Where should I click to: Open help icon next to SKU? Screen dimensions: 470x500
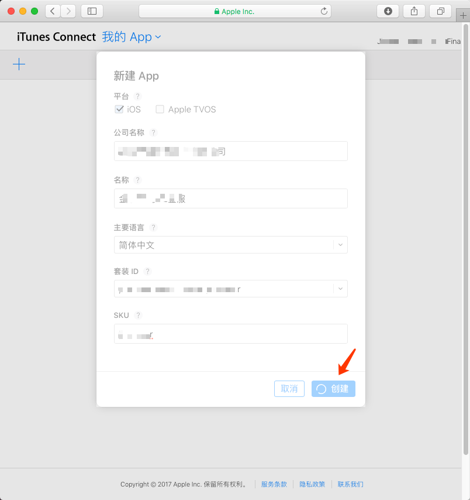point(138,316)
